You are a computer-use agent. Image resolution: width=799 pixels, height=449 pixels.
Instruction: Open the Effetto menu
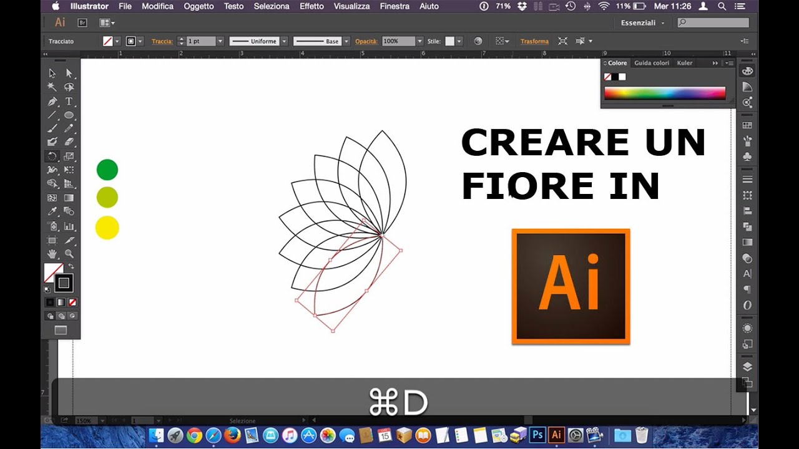311,6
